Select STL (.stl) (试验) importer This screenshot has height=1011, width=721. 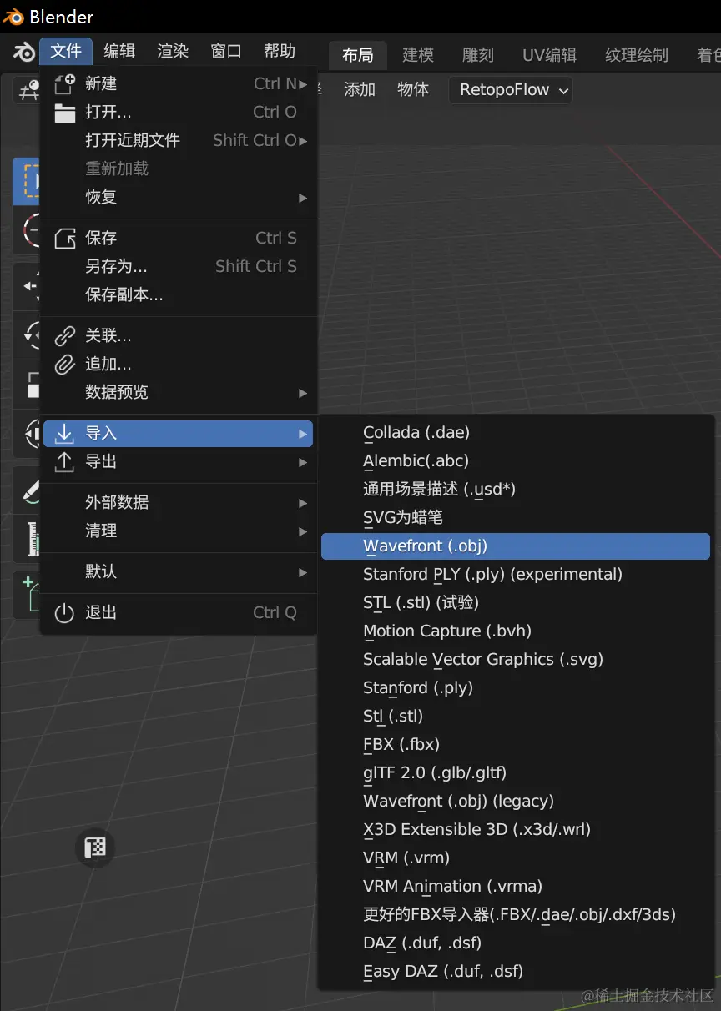pyautogui.click(x=516, y=602)
